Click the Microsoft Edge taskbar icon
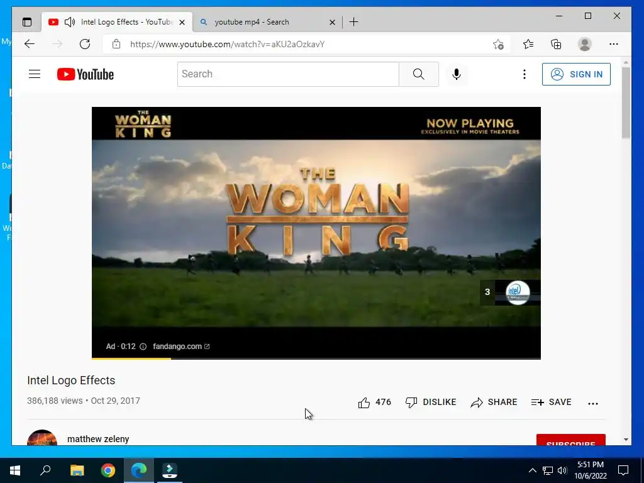Viewport: 644px width, 483px height. click(139, 470)
